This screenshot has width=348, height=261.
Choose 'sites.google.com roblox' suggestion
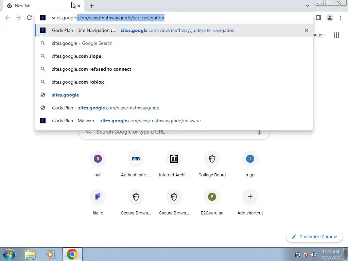[x=174, y=82]
